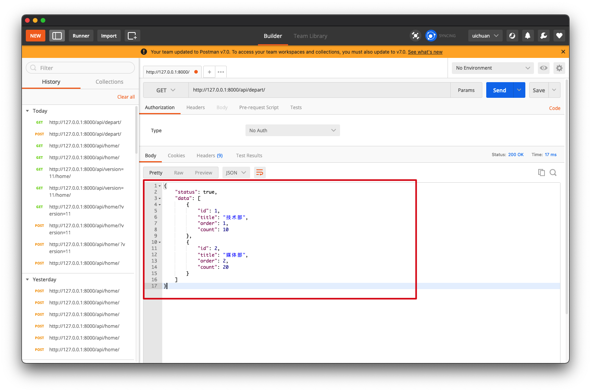Open the browse globe icon
The width and height of the screenshot is (591, 392).
pyautogui.click(x=512, y=36)
